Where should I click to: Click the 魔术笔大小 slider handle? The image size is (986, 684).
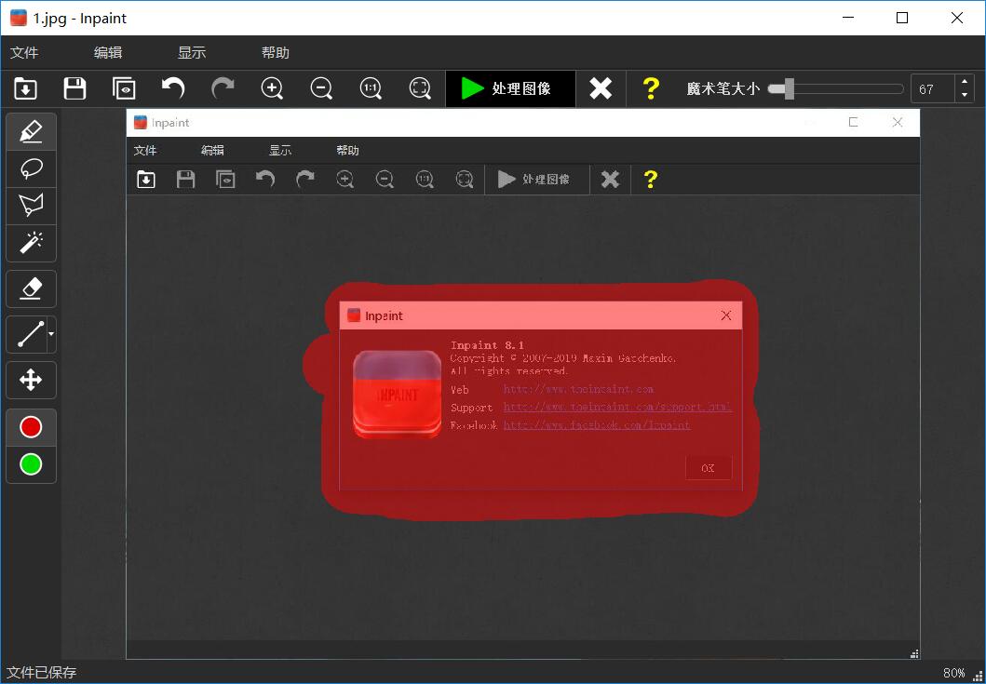click(x=789, y=88)
